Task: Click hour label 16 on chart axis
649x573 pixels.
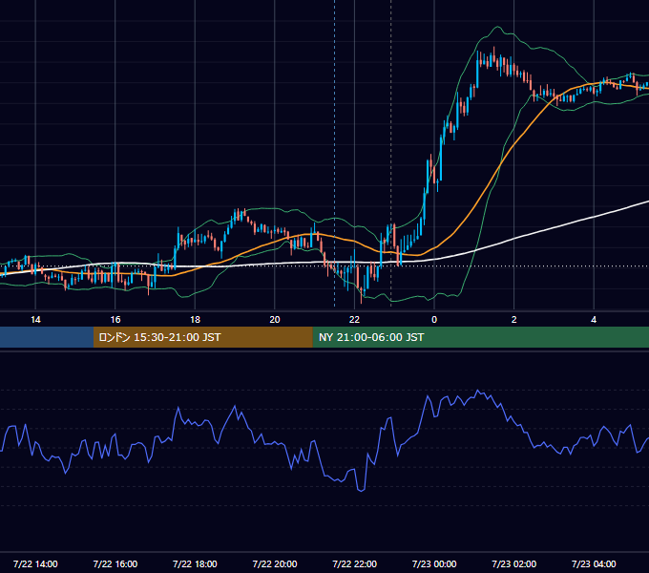Action: (115, 320)
